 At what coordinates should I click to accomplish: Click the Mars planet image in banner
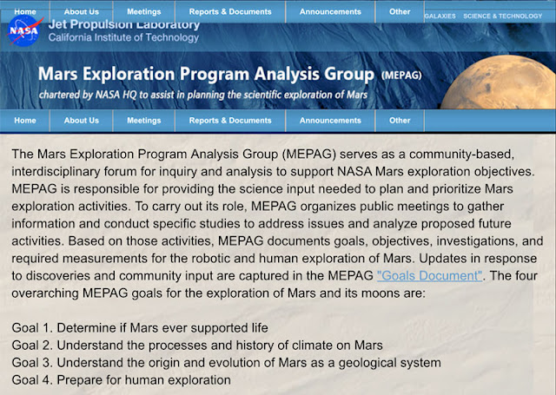(498, 82)
